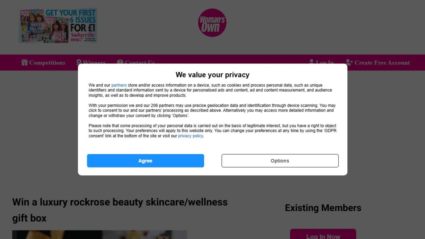
Task: Click the Log In user icon
Action: (x=312, y=62)
